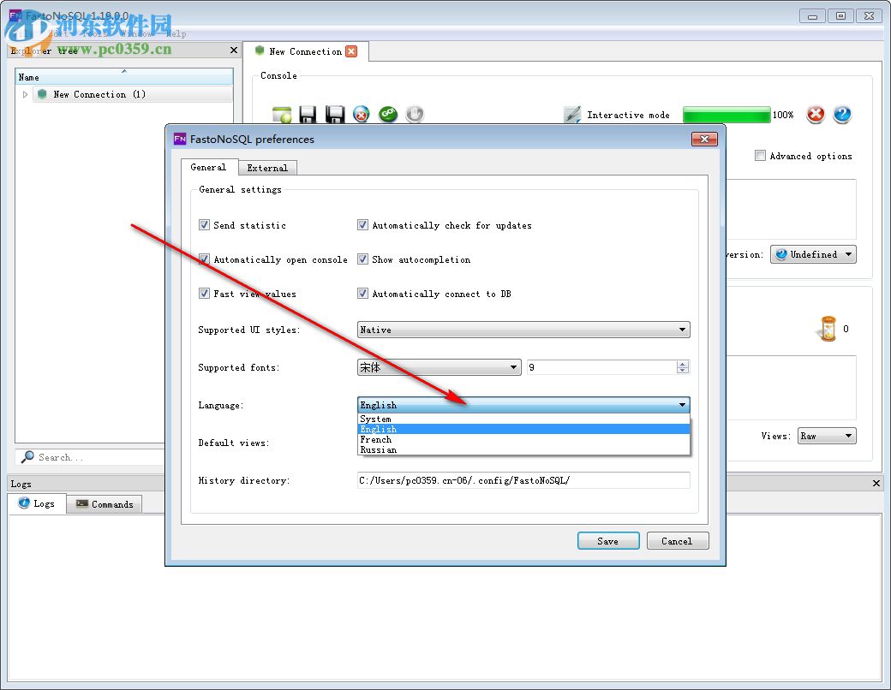Open the Views Raw dropdown

tap(827, 436)
